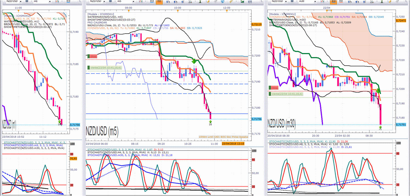Click the green download arrow icon in m30 toolbar
This screenshot has width=410, height=196.
pyautogui.click(x=382, y=2)
